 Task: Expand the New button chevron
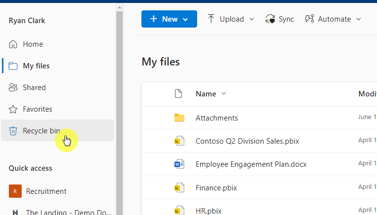click(x=185, y=20)
